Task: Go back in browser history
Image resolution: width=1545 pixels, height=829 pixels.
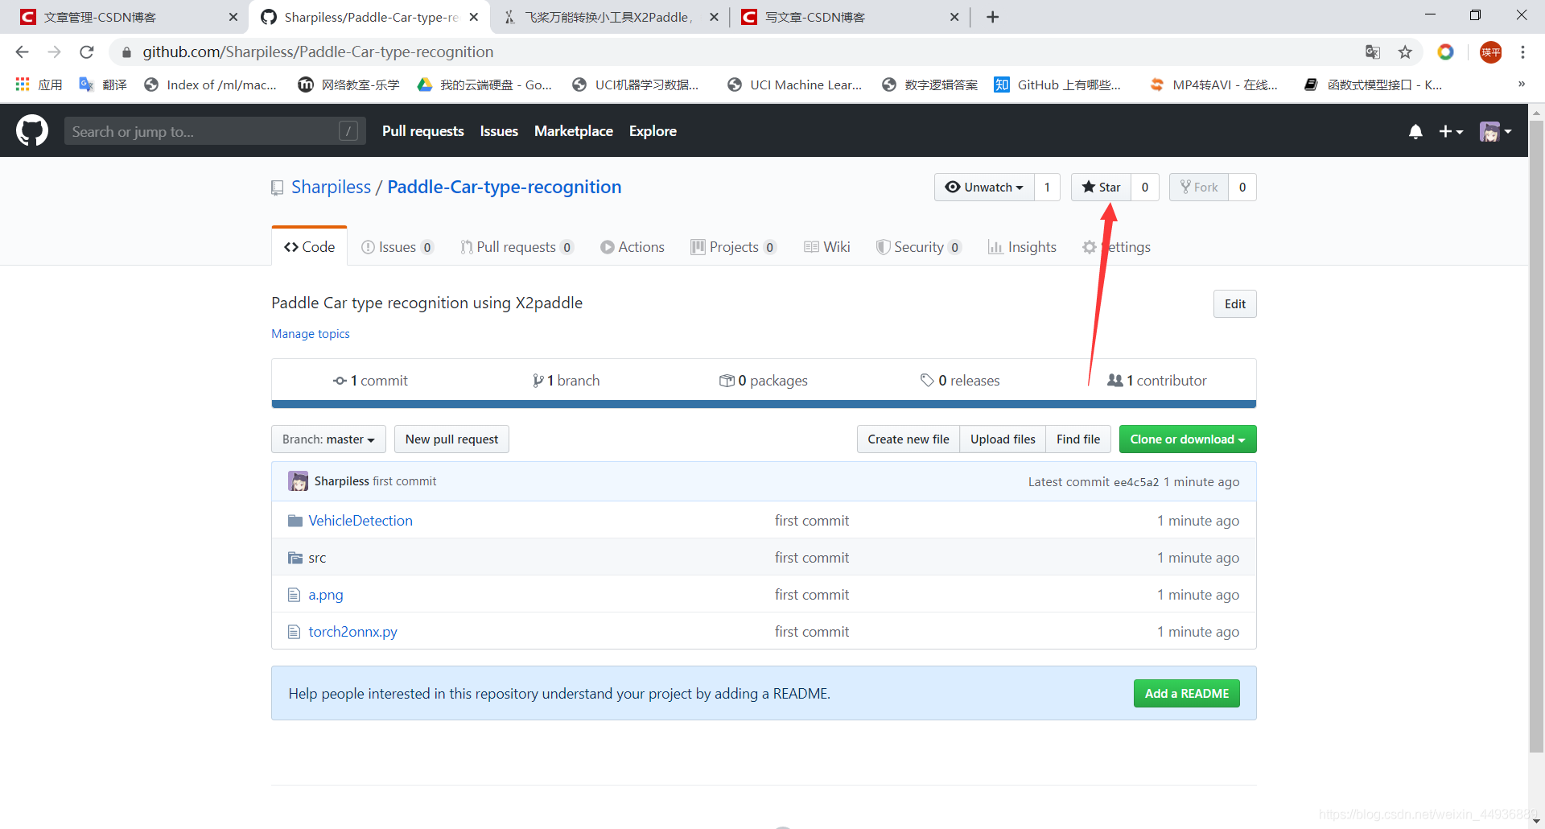Action: tap(23, 52)
